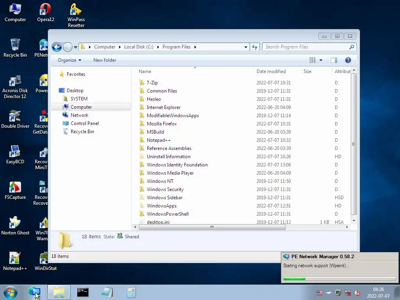Launch EasyBCD desktop shortcut
Screen dimensions: 400x300
(x=15, y=155)
